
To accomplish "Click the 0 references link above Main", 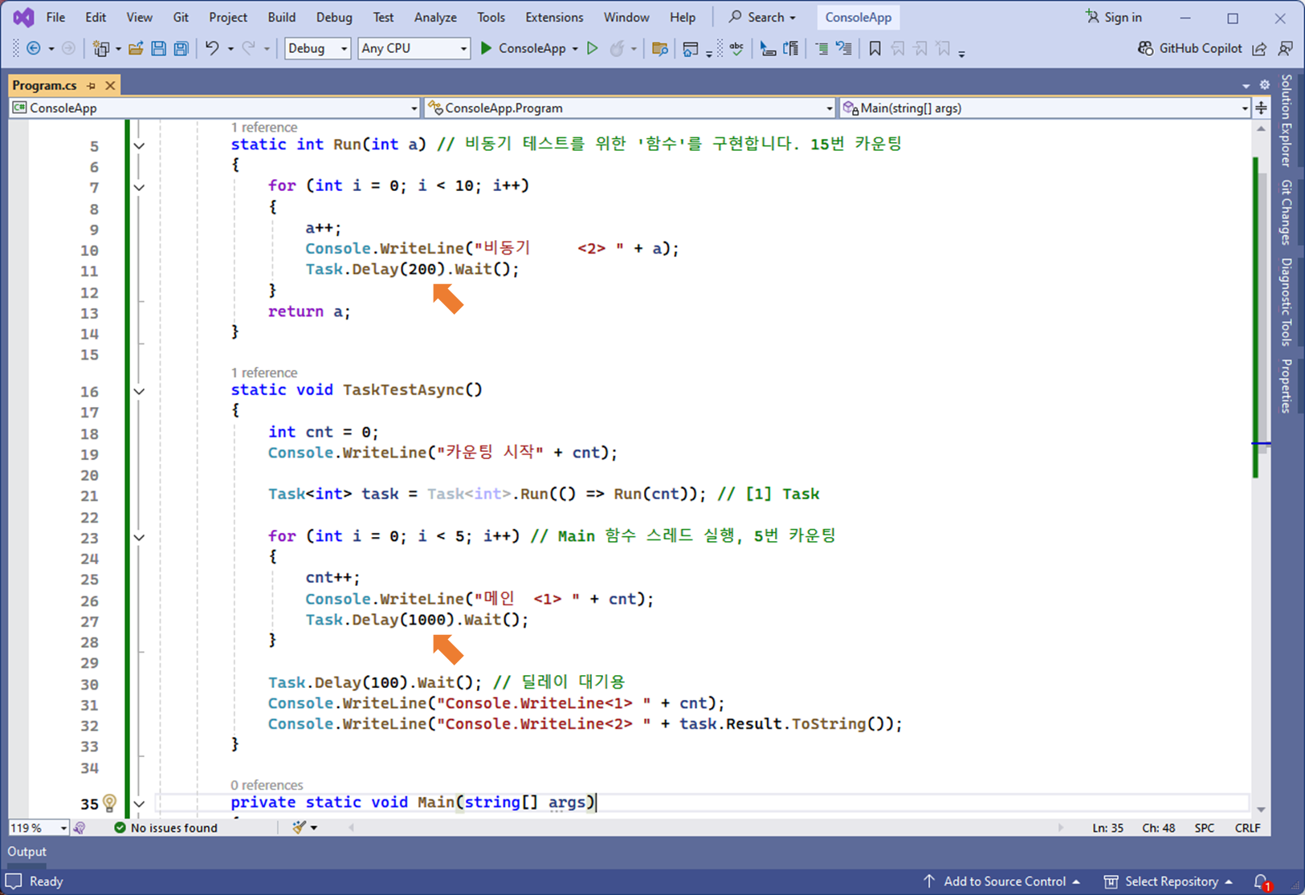I will (267, 785).
